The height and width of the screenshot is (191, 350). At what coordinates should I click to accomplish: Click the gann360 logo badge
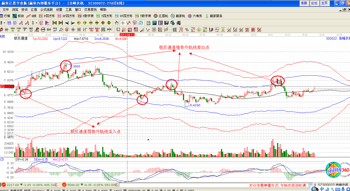(x=338, y=171)
